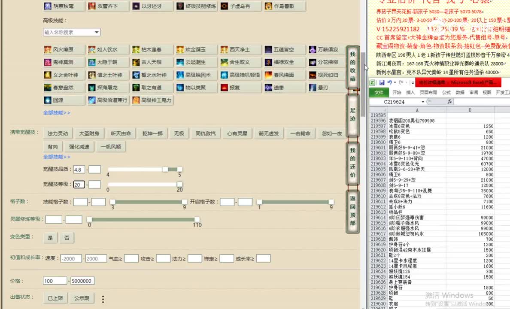The height and width of the screenshot is (309, 510).
Task: Click the 觉醒技品质 slider left handle
Action: pos(165,169)
